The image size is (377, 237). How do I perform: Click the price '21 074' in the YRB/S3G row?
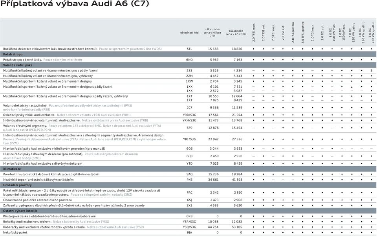237,115
